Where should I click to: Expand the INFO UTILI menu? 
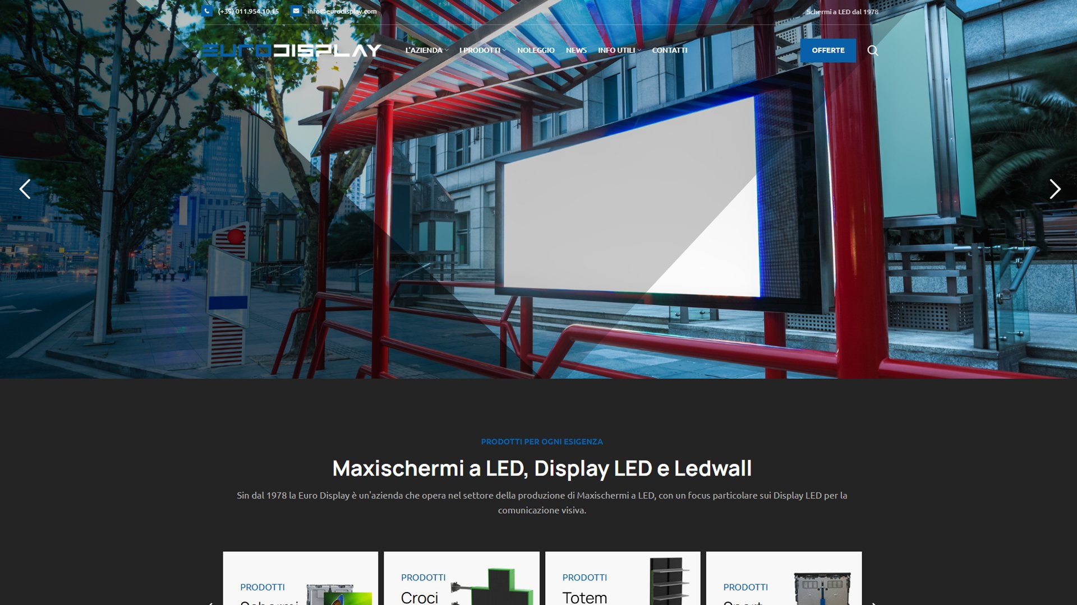coord(619,50)
